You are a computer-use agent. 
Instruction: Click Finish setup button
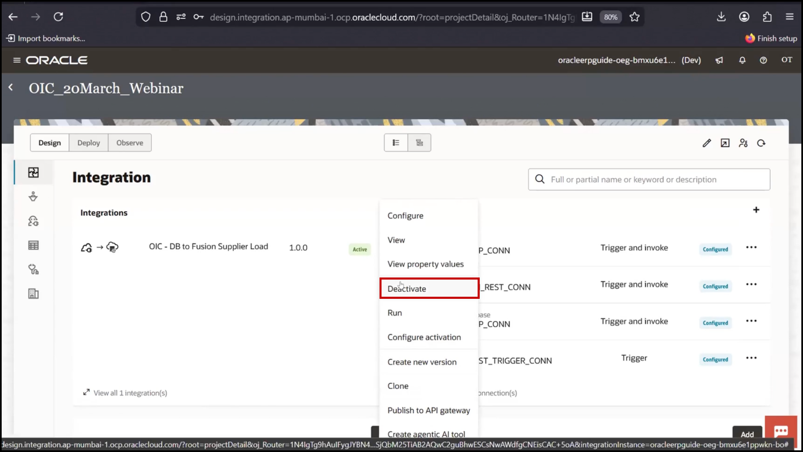pyautogui.click(x=771, y=39)
